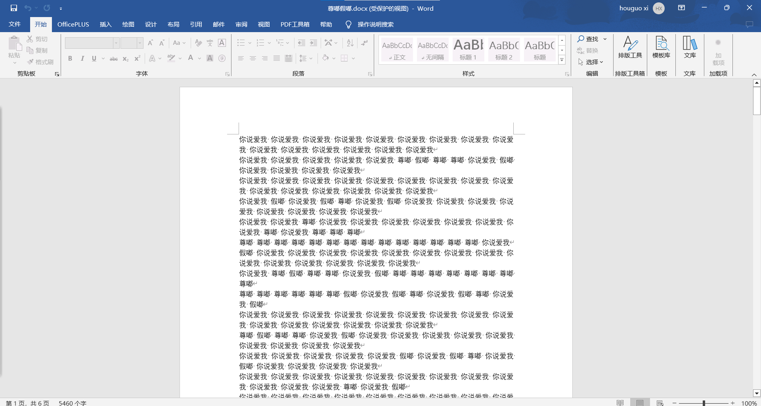Click the 查找 find button
The width and height of the screenshot is (761, 406).
click(x=588, y=39)
